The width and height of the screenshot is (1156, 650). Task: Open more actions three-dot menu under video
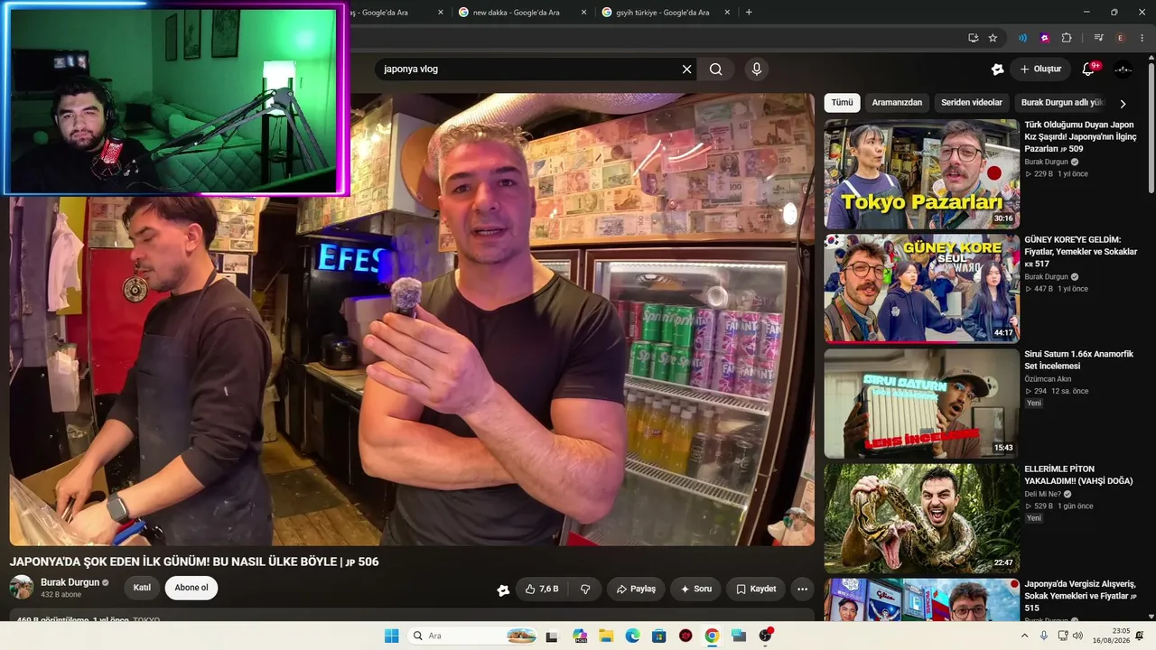point(802,589)
